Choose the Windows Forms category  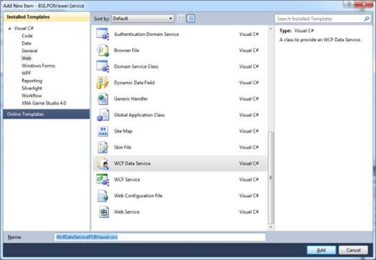38,65
